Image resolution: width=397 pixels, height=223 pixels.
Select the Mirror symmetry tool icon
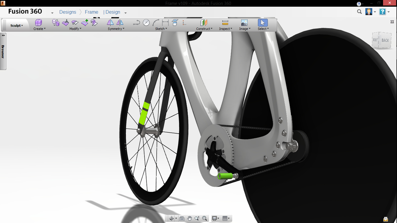110,23
